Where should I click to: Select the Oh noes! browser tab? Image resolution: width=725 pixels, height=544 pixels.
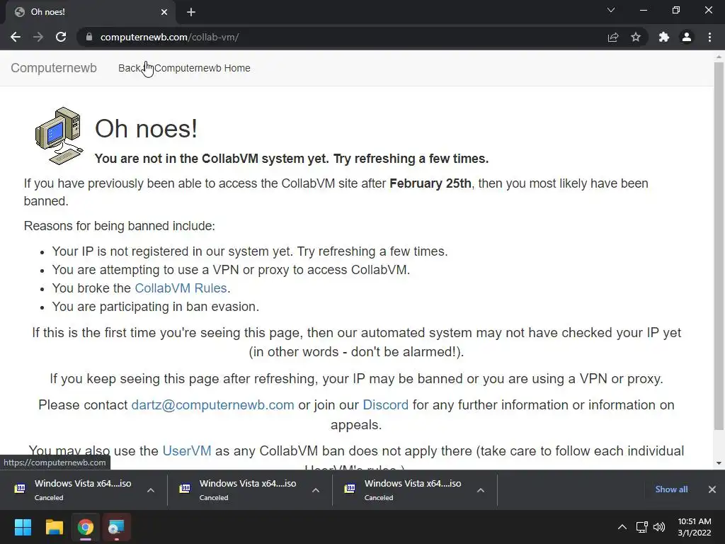coord(91,12)
